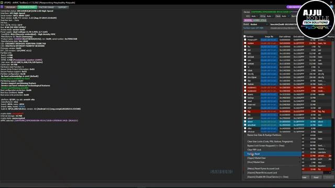335x188 pixels.
Task: Check the fsc partition checkbox
Action: (245, 46)
